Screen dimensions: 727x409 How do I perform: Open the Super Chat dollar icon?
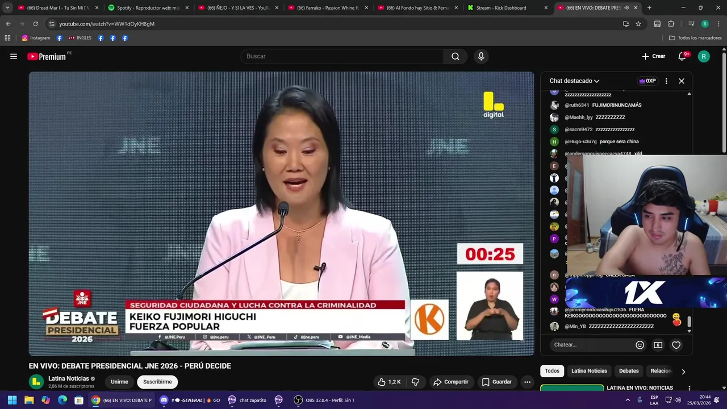click(658, 345)
